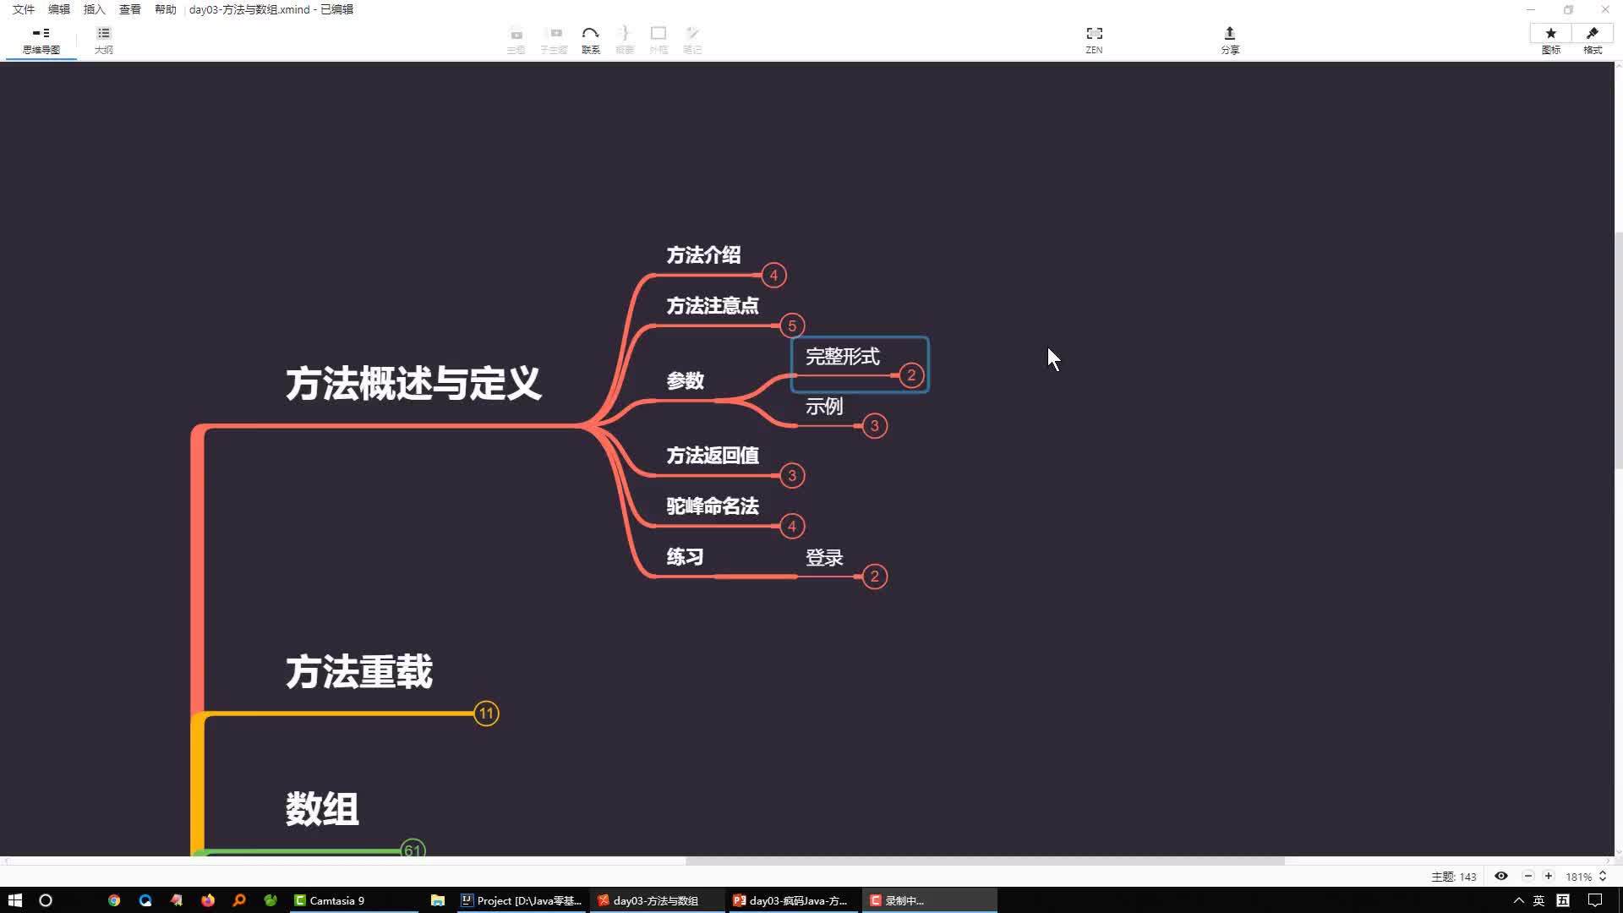Open the 插入 menu item
This screenshot has width=1623, height=913.
[94, 9]
